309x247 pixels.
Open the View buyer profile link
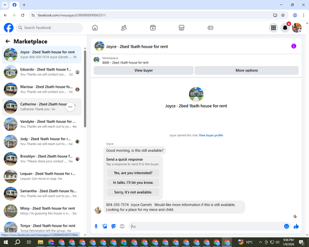[211, 135]
